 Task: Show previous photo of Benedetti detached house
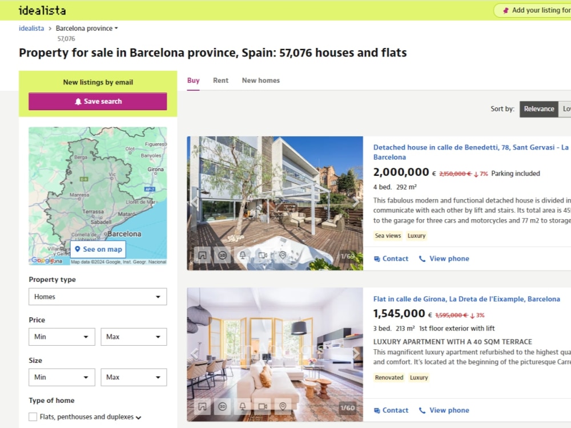pos(195,201)
